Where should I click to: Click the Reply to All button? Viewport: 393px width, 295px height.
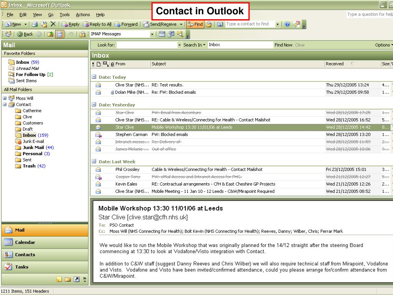pyautogui.click(x=97, y=24)
